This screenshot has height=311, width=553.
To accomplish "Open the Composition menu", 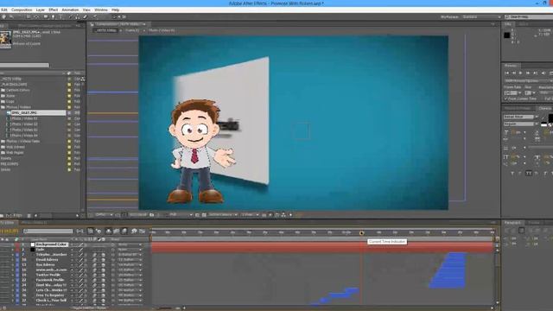I will [22, 10].
